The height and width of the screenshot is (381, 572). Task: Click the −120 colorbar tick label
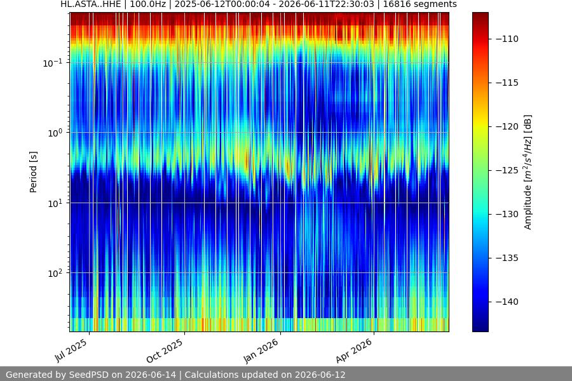coord(507,126)
